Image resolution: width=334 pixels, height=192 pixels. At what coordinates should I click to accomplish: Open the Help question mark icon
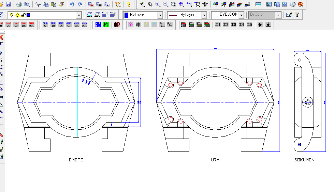(128, 4)
